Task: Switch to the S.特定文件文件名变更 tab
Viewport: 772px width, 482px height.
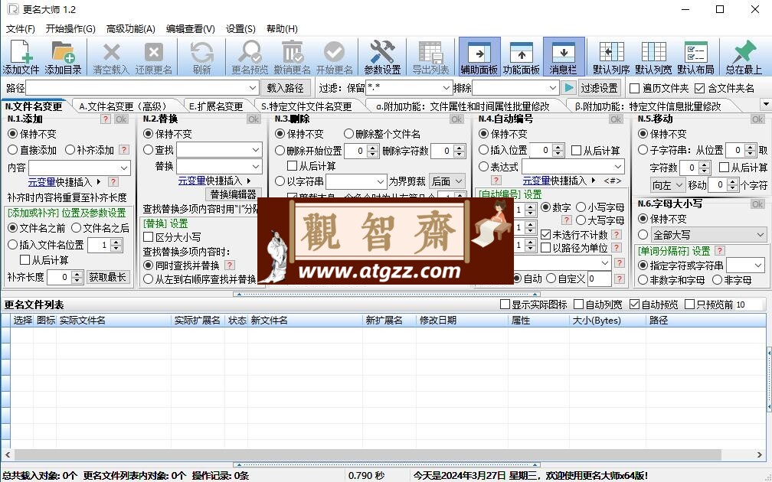Action: click(306, 106)
